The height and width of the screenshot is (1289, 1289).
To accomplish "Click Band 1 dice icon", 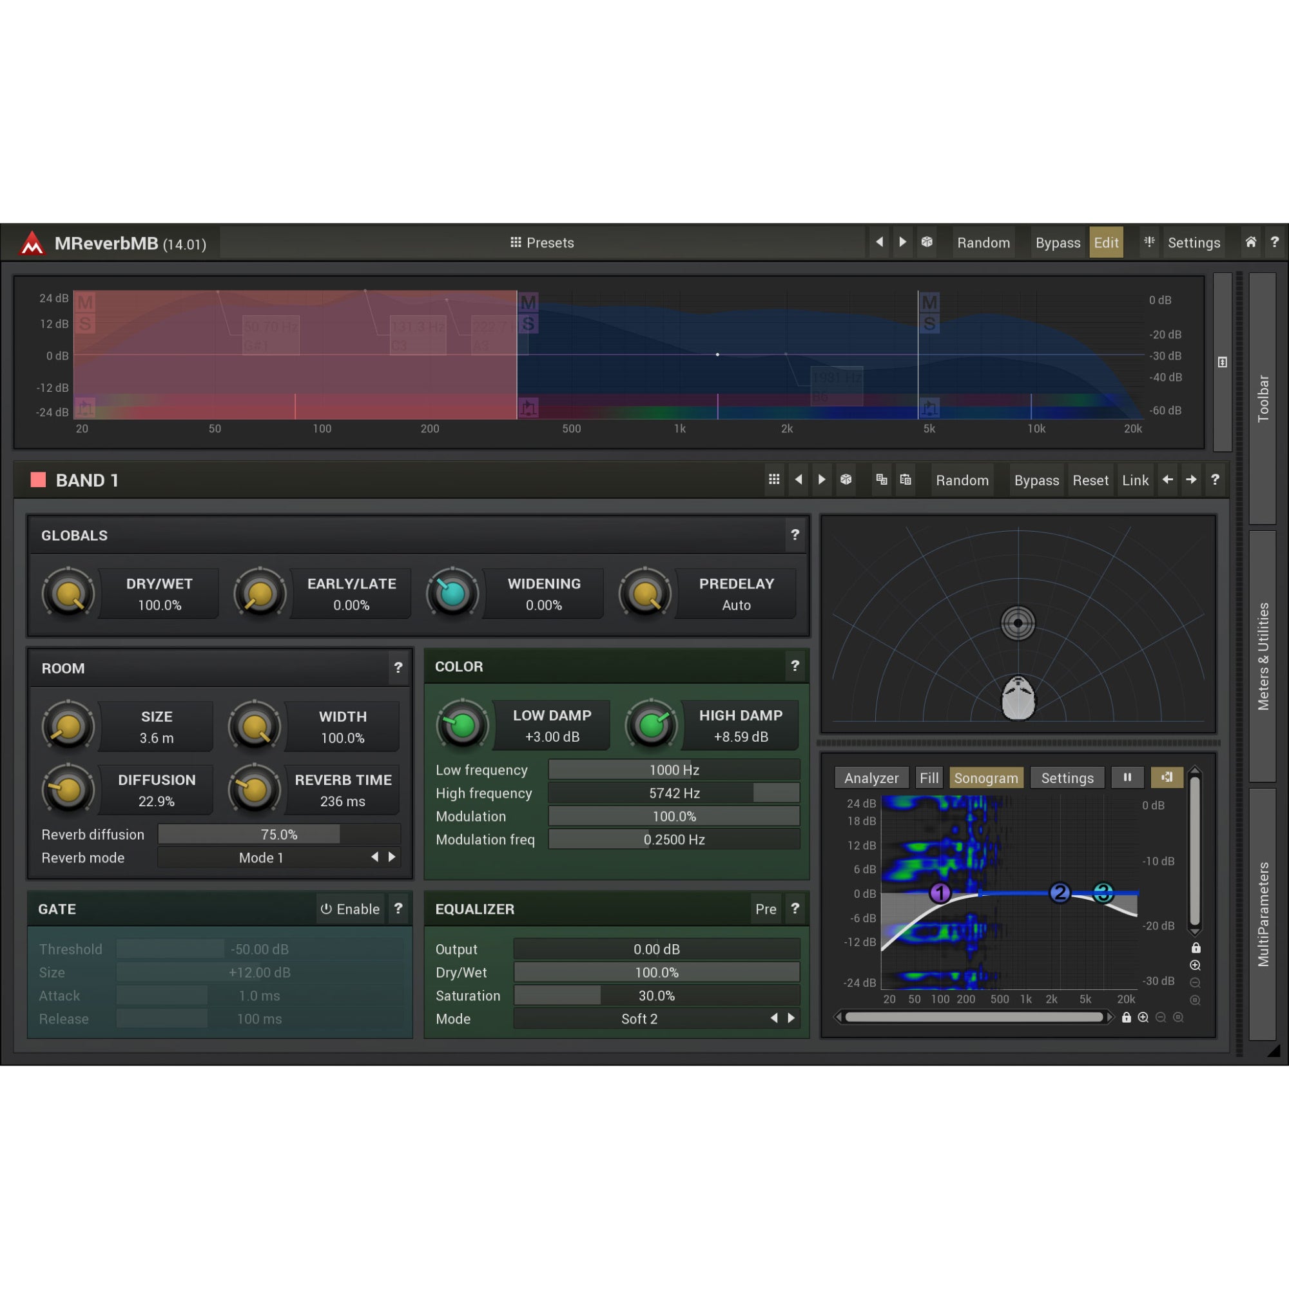I will tap(846, 480).
